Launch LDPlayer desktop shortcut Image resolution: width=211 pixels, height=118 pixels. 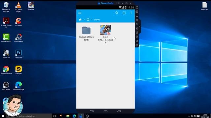pos(18,70)
